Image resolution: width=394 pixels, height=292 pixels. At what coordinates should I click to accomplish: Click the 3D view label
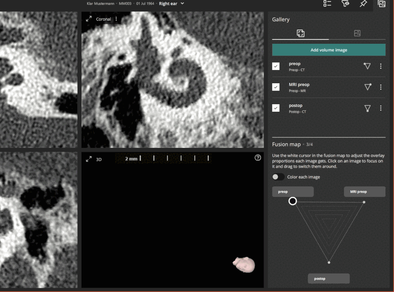coord(99,159)
